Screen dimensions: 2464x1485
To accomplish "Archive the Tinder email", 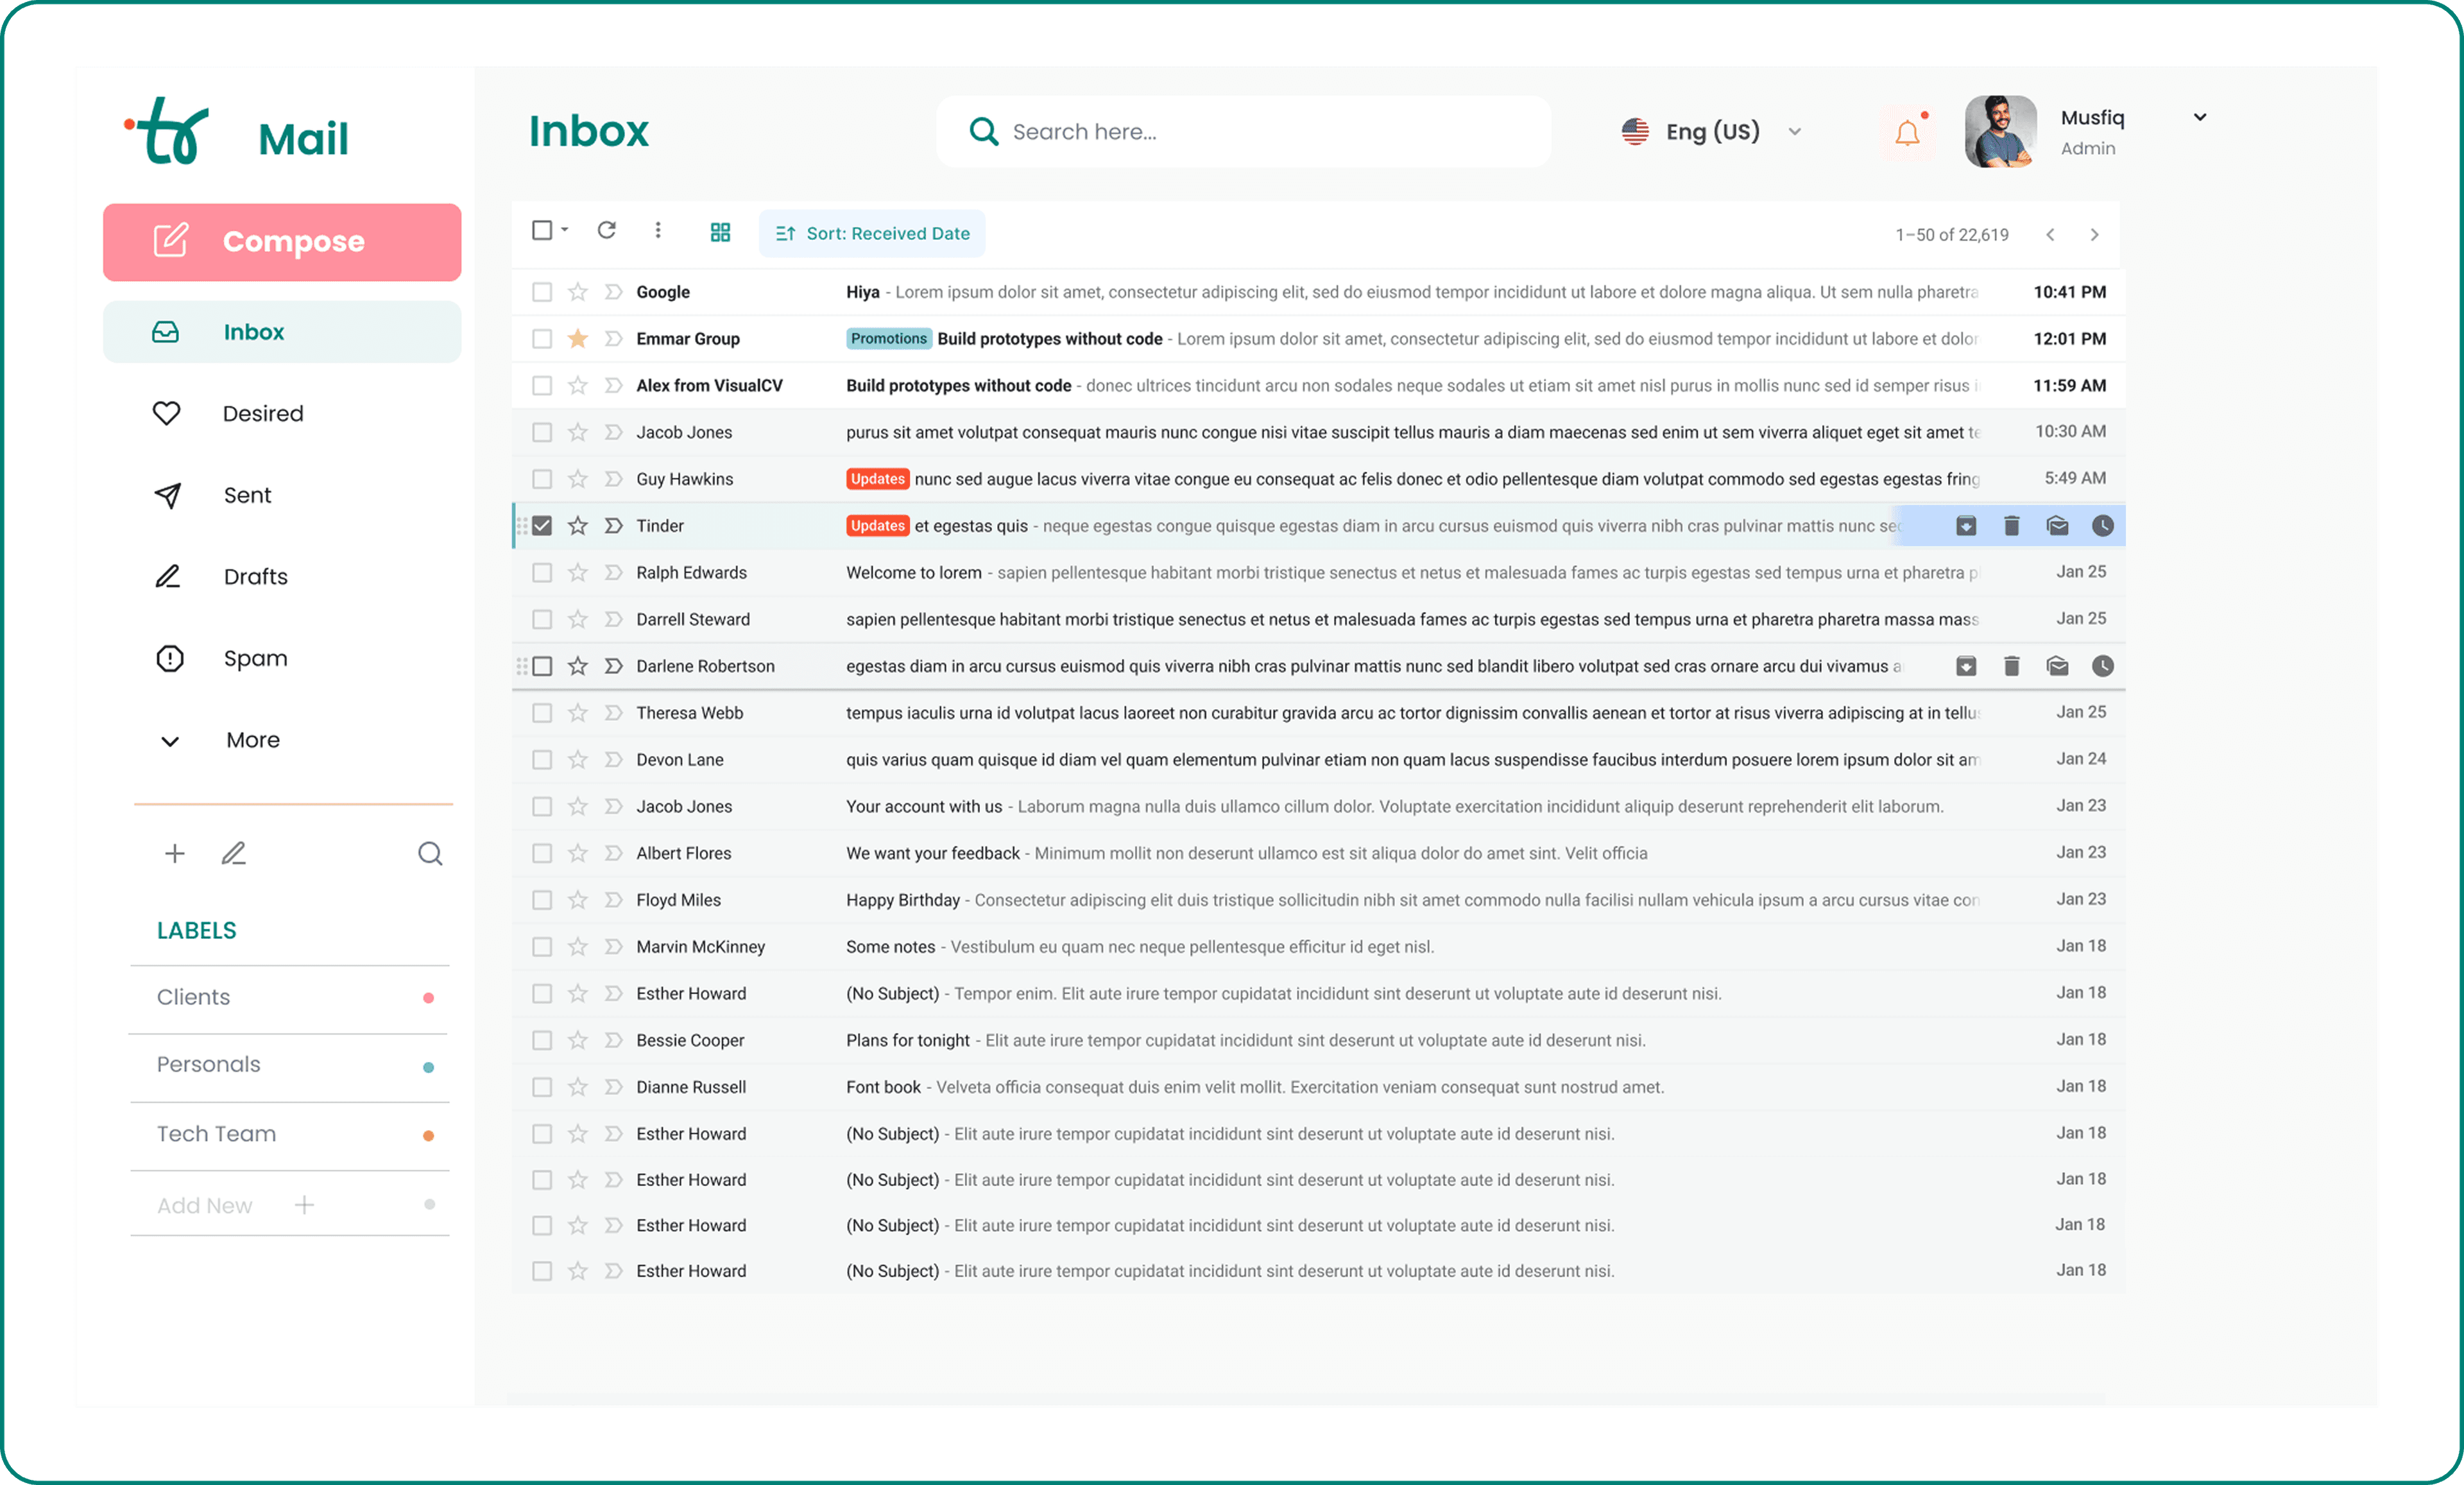I will pos(1966,526).
